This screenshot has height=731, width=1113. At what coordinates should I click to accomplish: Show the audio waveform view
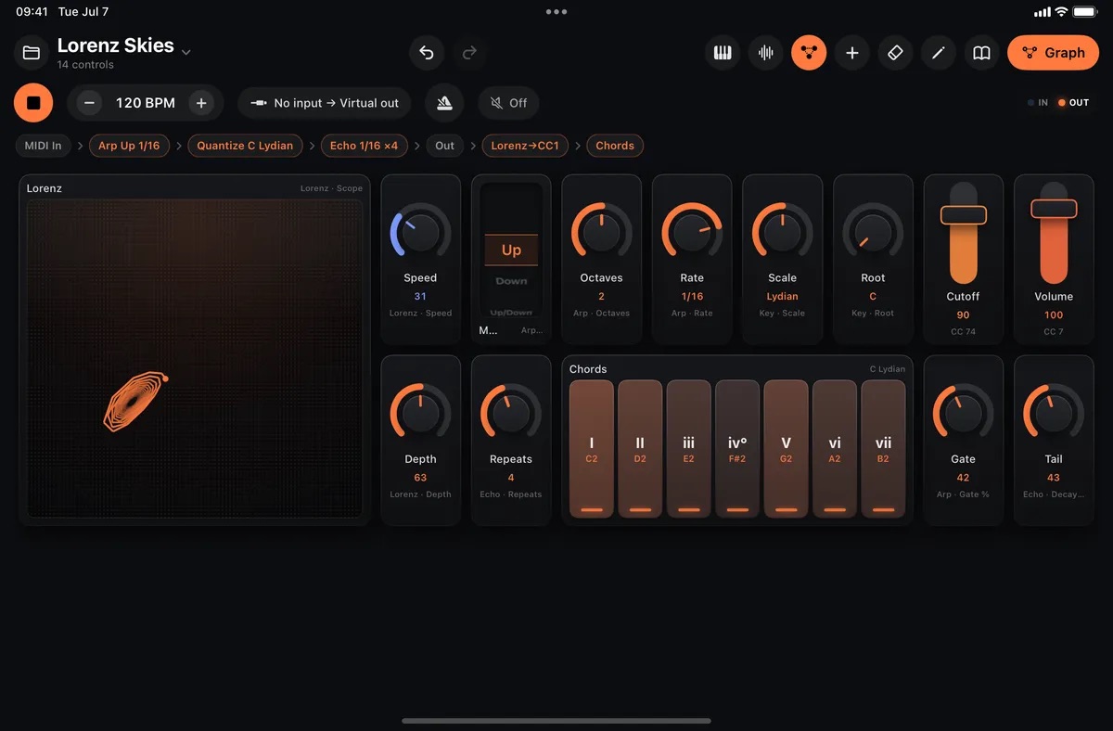pyautogui.click(x=766, y=53)
